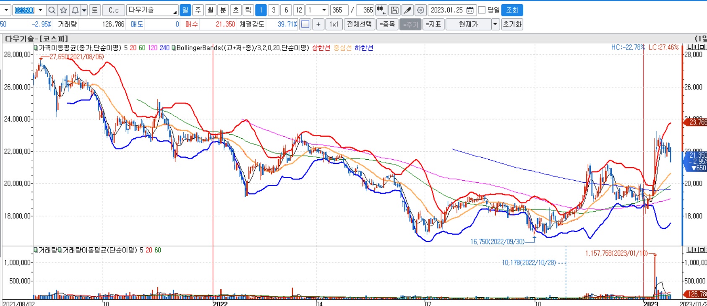Expand the dropdown arrow beside 현재가
707x306 pixels.
pos(495,24)
